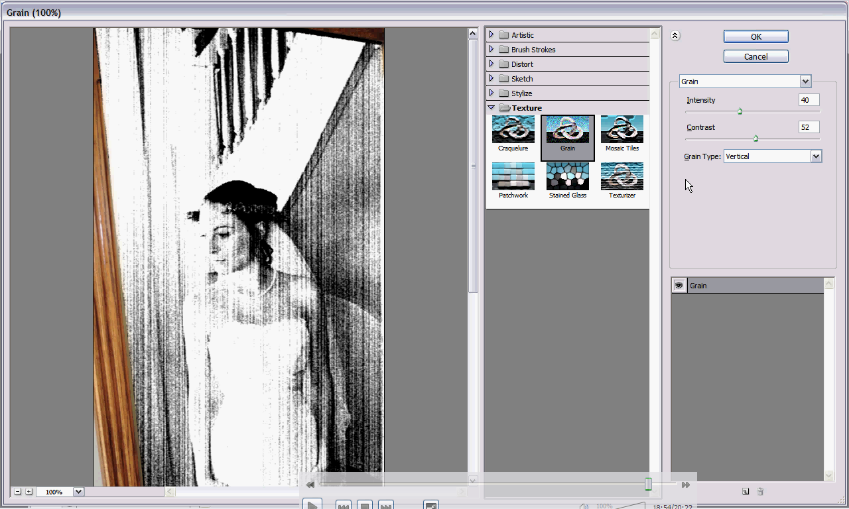Click the OK button

pyautogui.click(x=755, y=36)
